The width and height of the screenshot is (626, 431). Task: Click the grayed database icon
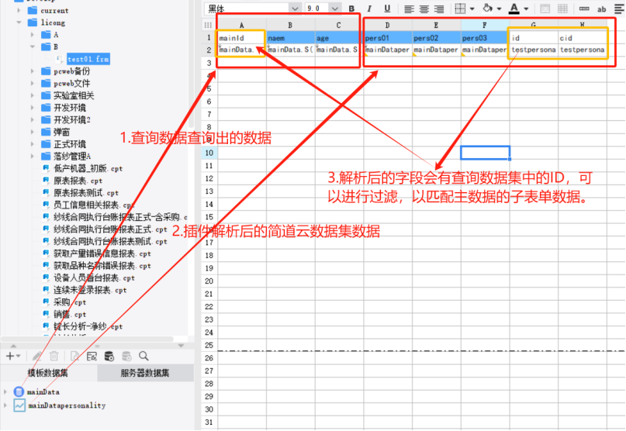coord(126,356)
